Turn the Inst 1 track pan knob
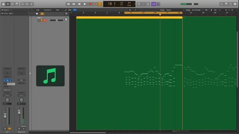This screenshot has width=239, height=134. click(66, 19)
